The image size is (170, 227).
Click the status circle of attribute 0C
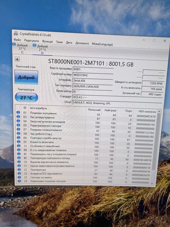pyautogui.click(x=19, y=142)
